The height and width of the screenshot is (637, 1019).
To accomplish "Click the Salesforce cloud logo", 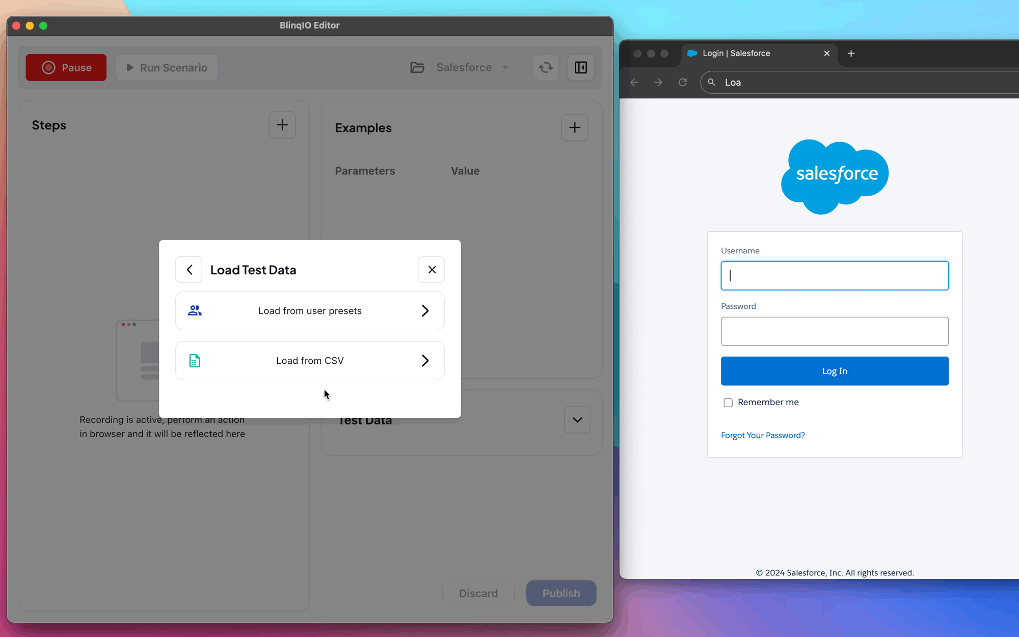I will [835, 177].
